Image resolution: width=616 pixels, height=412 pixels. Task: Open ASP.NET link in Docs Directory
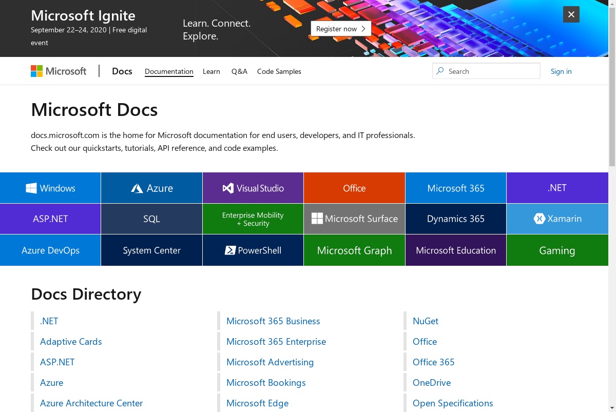point(57,362)
